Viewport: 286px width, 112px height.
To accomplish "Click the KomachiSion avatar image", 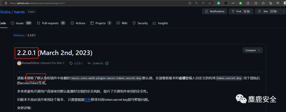I will tap(19, 63).
